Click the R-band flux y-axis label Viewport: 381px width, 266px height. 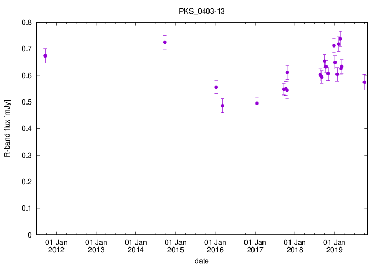tap(7, 128)
